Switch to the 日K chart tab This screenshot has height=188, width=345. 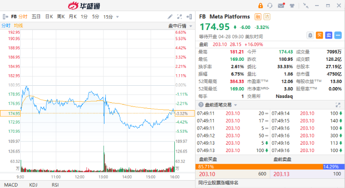pos(49,17)
